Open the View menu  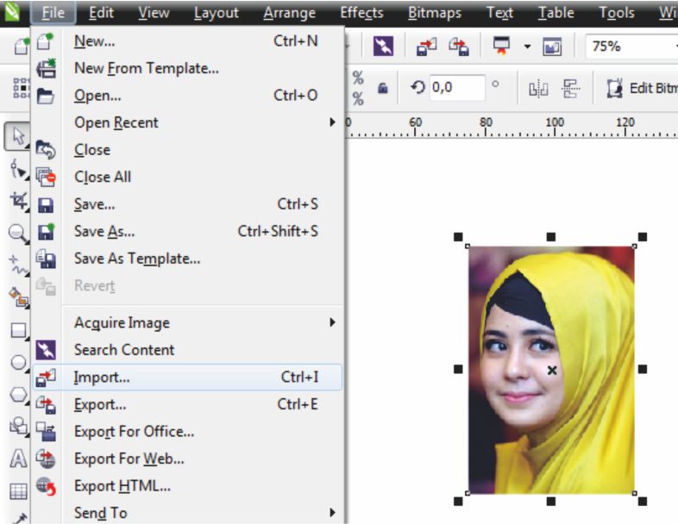tap(154, 13)
